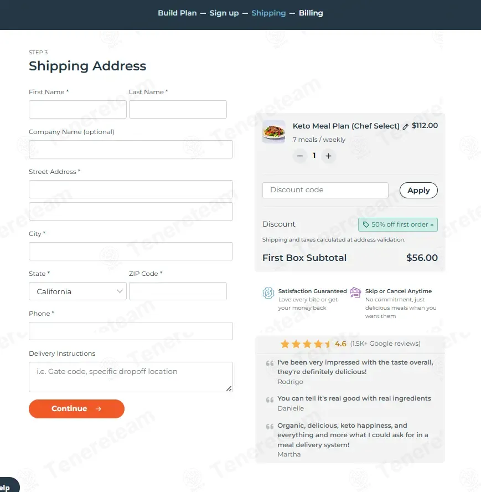
Task: Click into the First Name field
Action: 77,109
